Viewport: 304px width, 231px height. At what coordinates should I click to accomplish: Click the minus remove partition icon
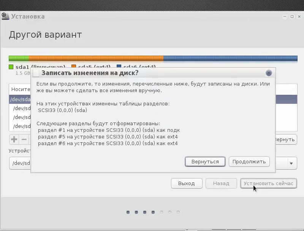[24, 139]
